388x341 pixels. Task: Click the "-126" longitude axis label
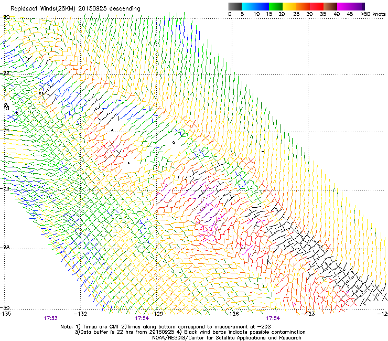232,314
